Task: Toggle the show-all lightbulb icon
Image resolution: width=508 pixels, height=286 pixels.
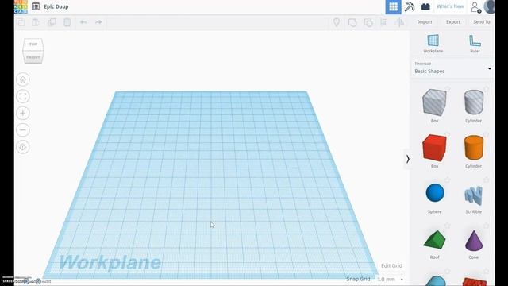Action: [337, 22]
